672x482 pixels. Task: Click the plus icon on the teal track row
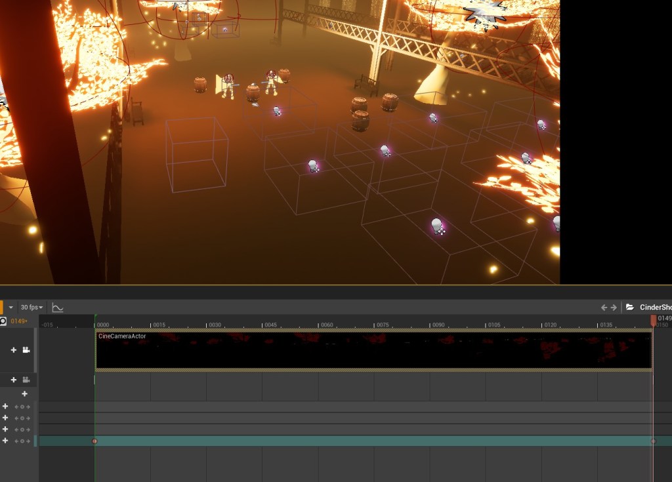tap(5, 441)
